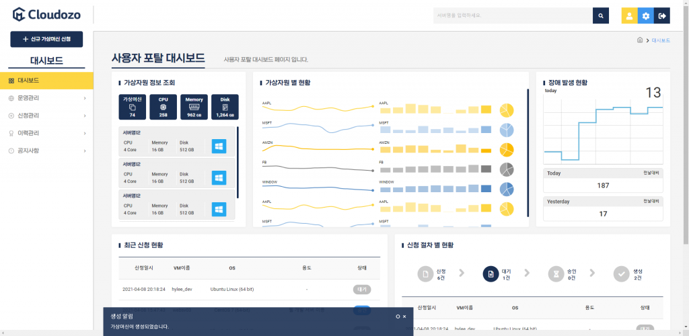The image size is (689, 336).
Task: Click the 신청 step file icon
Action: (425, 274)
